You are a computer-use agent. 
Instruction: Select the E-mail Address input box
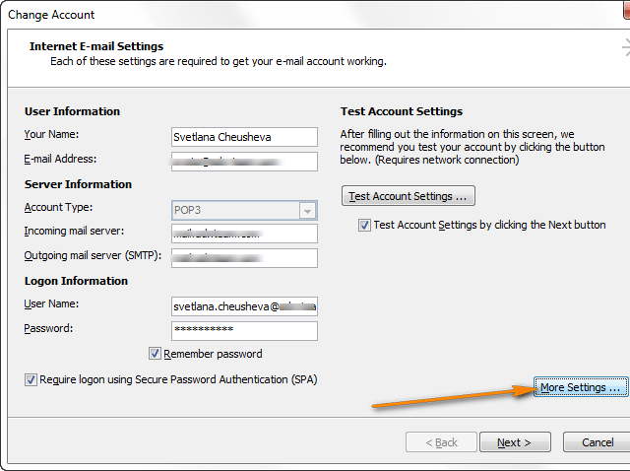pos(243,161)
